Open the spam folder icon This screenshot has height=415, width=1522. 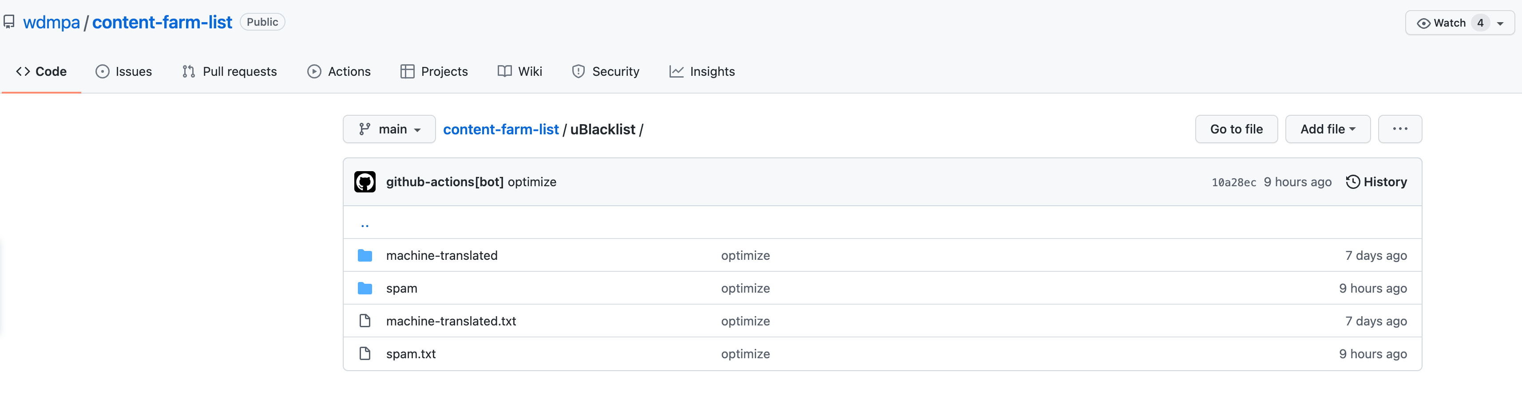(x=365, y=288)
